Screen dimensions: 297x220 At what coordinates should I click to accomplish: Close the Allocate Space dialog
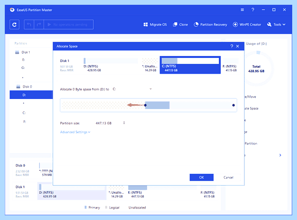[x=238, y=46]
